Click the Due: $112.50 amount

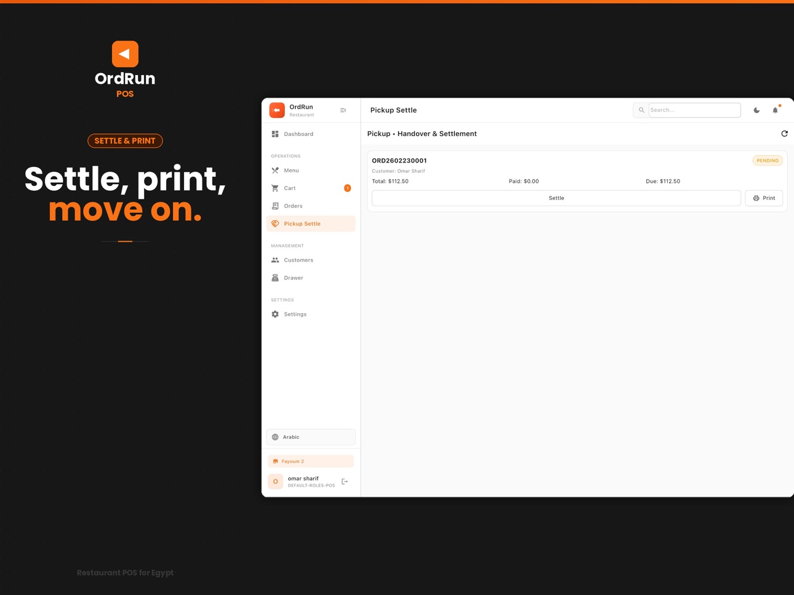(x=663, y=182)
